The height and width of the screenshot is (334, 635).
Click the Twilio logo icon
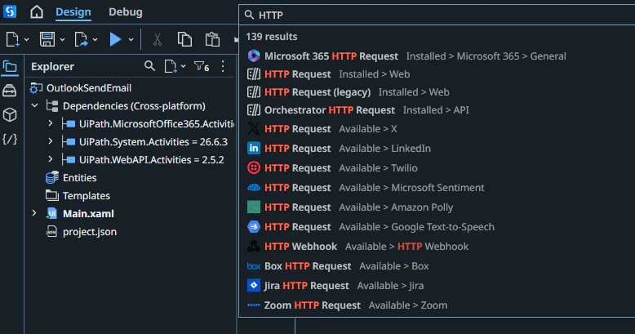(x=254, y=167)
